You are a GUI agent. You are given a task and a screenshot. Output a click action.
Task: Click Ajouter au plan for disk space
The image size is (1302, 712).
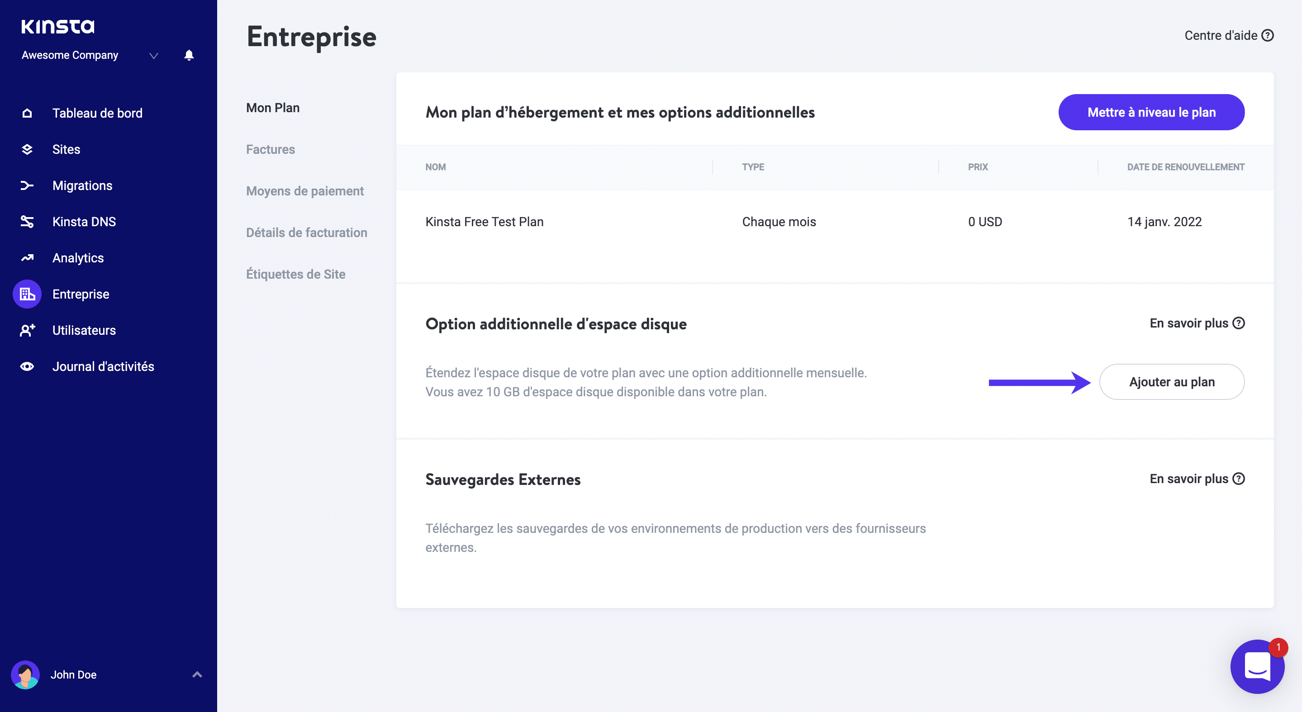click(x=1172, y=381)
